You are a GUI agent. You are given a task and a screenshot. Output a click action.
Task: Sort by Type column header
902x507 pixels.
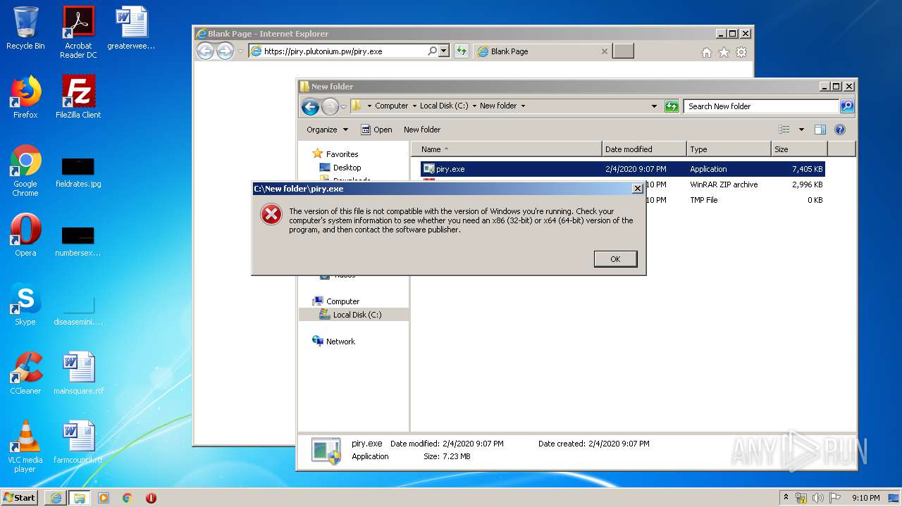(729, 149)
